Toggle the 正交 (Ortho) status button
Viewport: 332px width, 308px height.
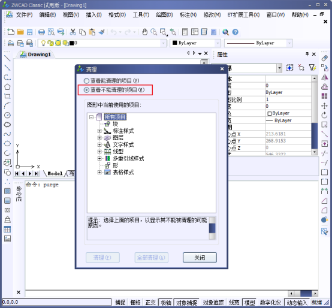[150, 303]
